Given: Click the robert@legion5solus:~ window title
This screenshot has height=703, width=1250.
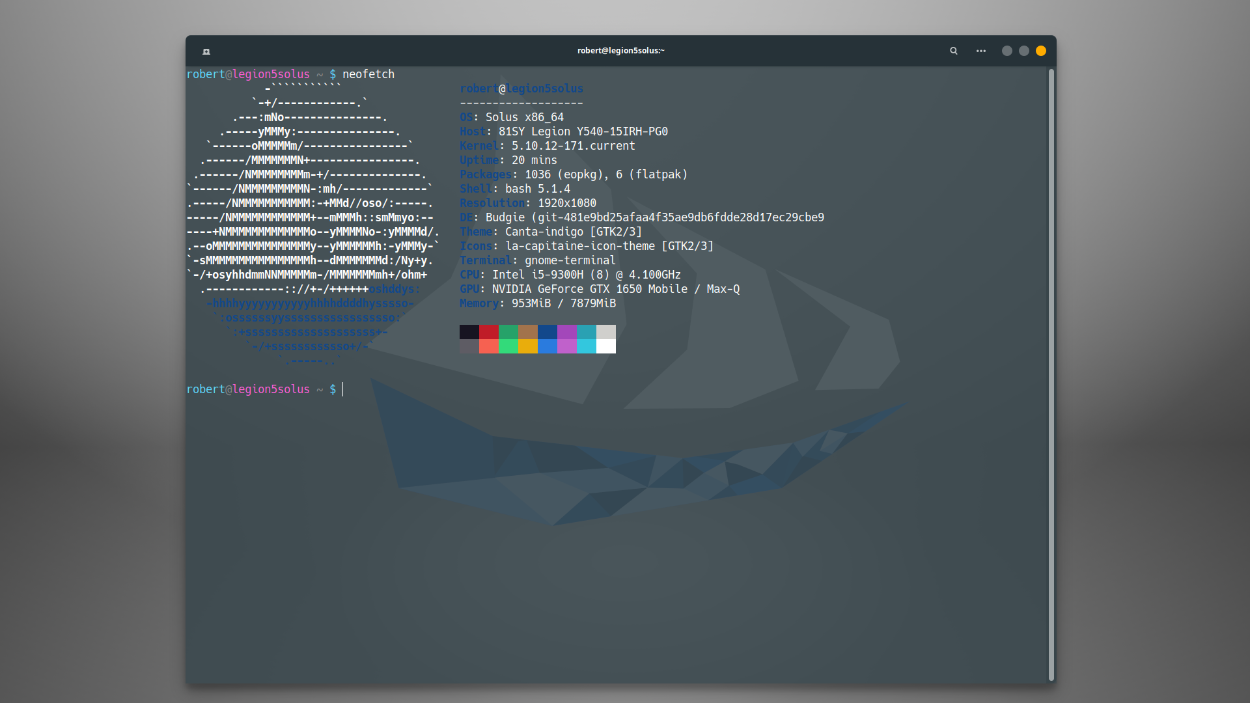Looking at the screenshot, I should pyautogui.click(x=621, y=51).
